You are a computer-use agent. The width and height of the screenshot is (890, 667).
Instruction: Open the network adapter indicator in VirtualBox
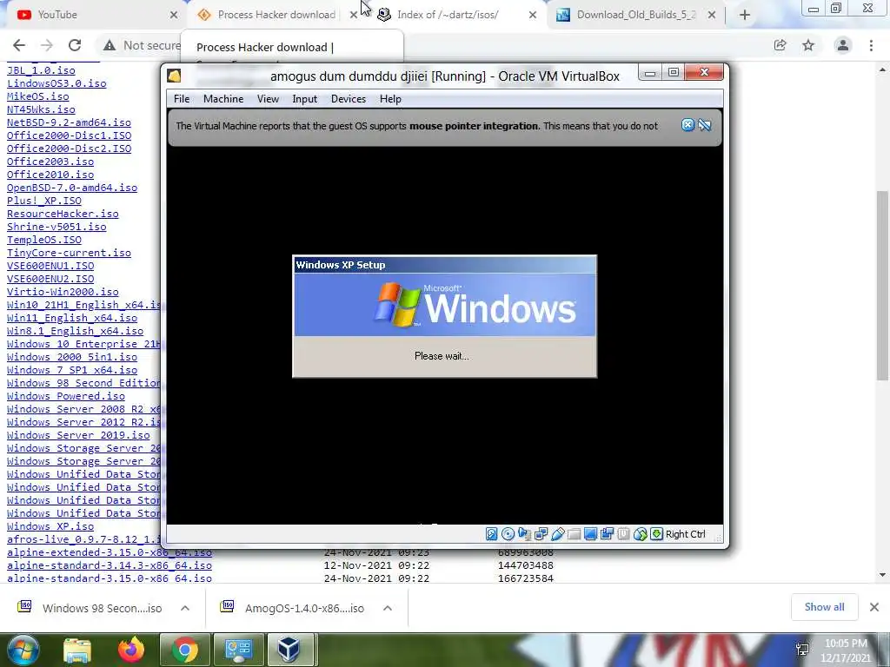click(541, 534)
